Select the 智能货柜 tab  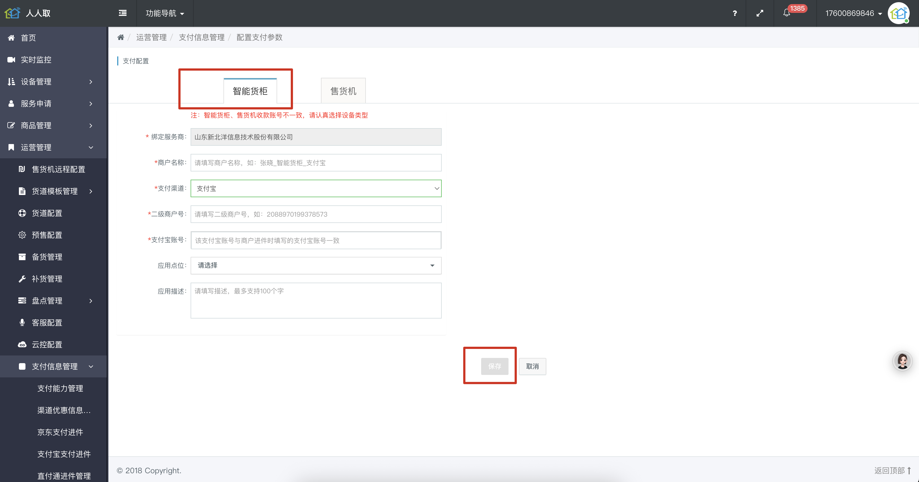coord(250,91)
